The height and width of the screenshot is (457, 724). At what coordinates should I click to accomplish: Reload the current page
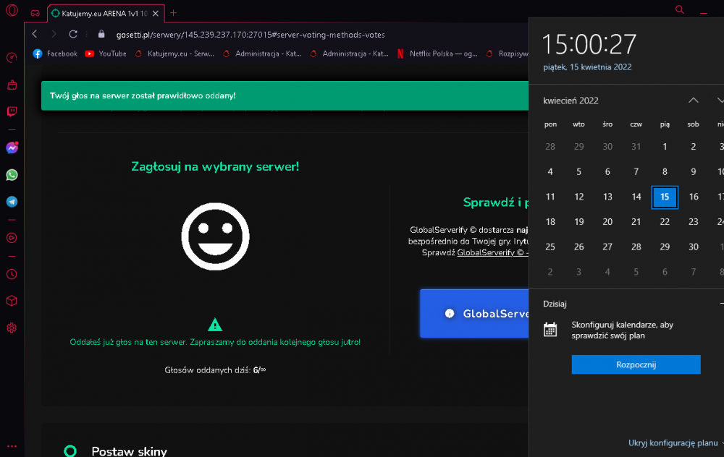point(73,34)
